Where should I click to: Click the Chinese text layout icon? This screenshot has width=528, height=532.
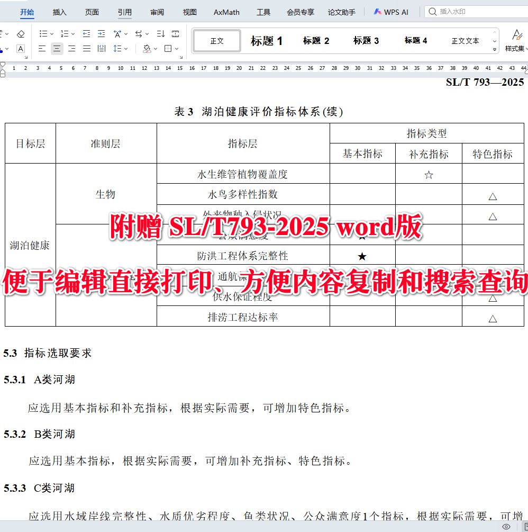click(x=117, y=33)
